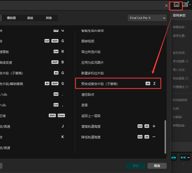The image size is (192, 173).
Task: Open the 其他 shortcuts tab
Action: pos(49,18)
